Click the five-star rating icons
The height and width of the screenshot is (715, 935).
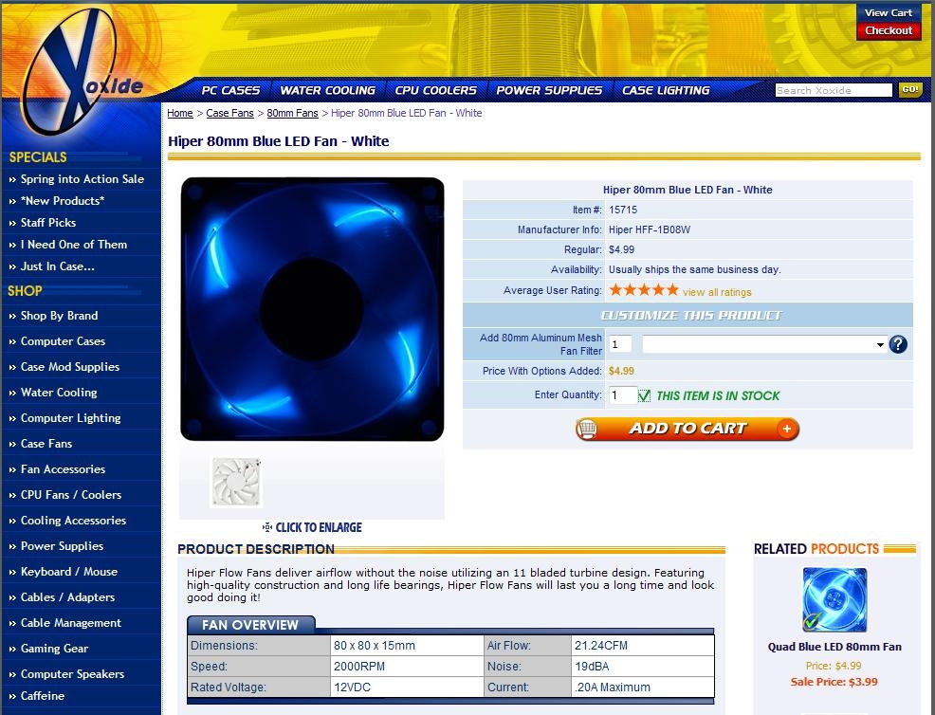[644, 290]
